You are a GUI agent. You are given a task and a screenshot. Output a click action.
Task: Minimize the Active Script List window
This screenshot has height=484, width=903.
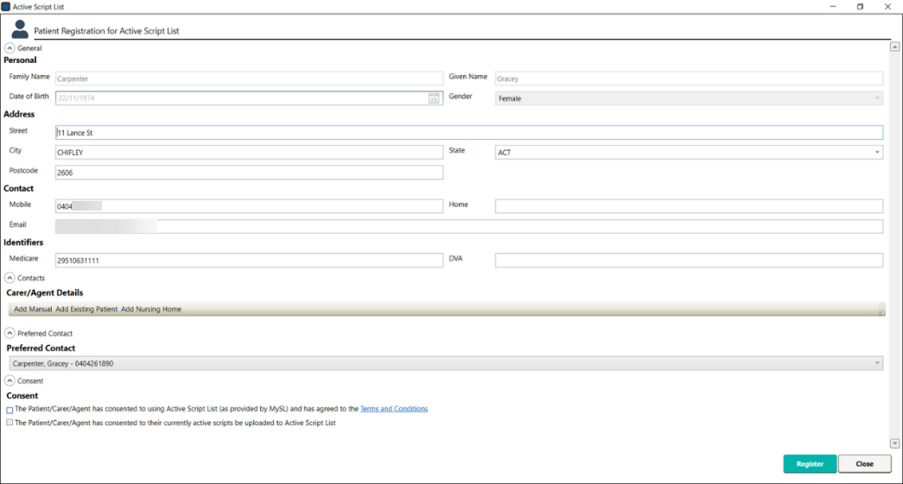[x=833, y=7]
